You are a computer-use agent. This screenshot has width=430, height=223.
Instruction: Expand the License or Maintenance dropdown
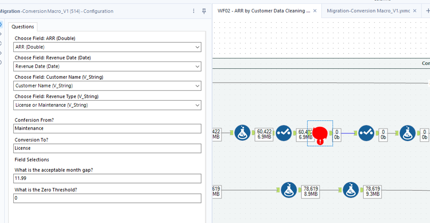click(x=107, y=105)
